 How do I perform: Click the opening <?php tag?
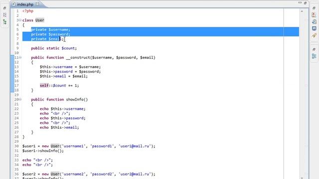[x=28, y=11]
